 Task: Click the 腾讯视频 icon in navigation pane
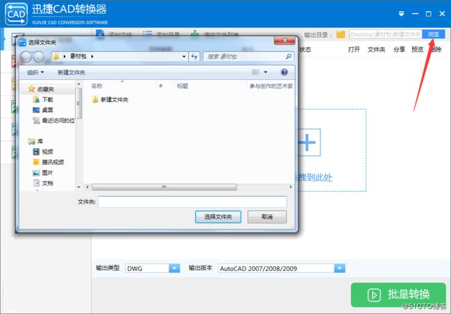tap(36, 162)
